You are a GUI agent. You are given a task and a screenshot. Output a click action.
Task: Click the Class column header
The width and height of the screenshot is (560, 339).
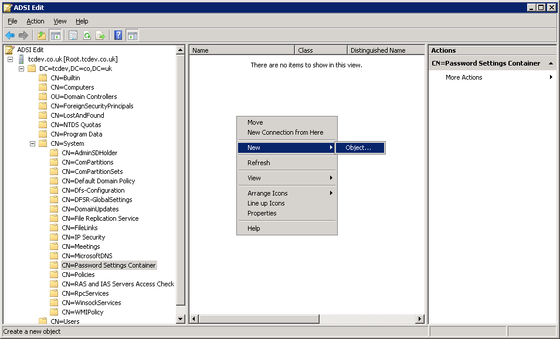click(x=321, y=50)
